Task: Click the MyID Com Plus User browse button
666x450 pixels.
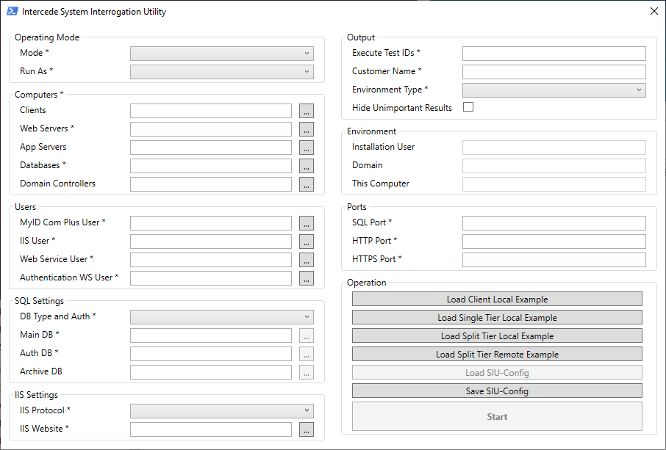Action: pyautogui.click(x=307, y=223)
